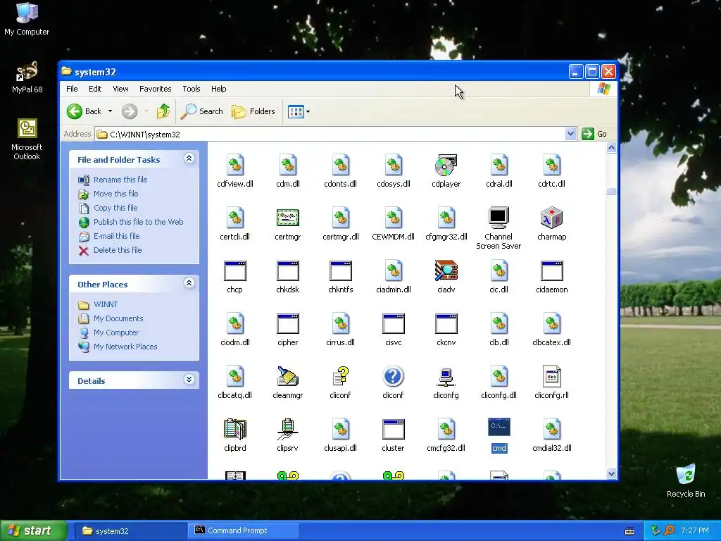Select the cliconf icon with question mark document

pyautogui.click(x=340, y=376)
